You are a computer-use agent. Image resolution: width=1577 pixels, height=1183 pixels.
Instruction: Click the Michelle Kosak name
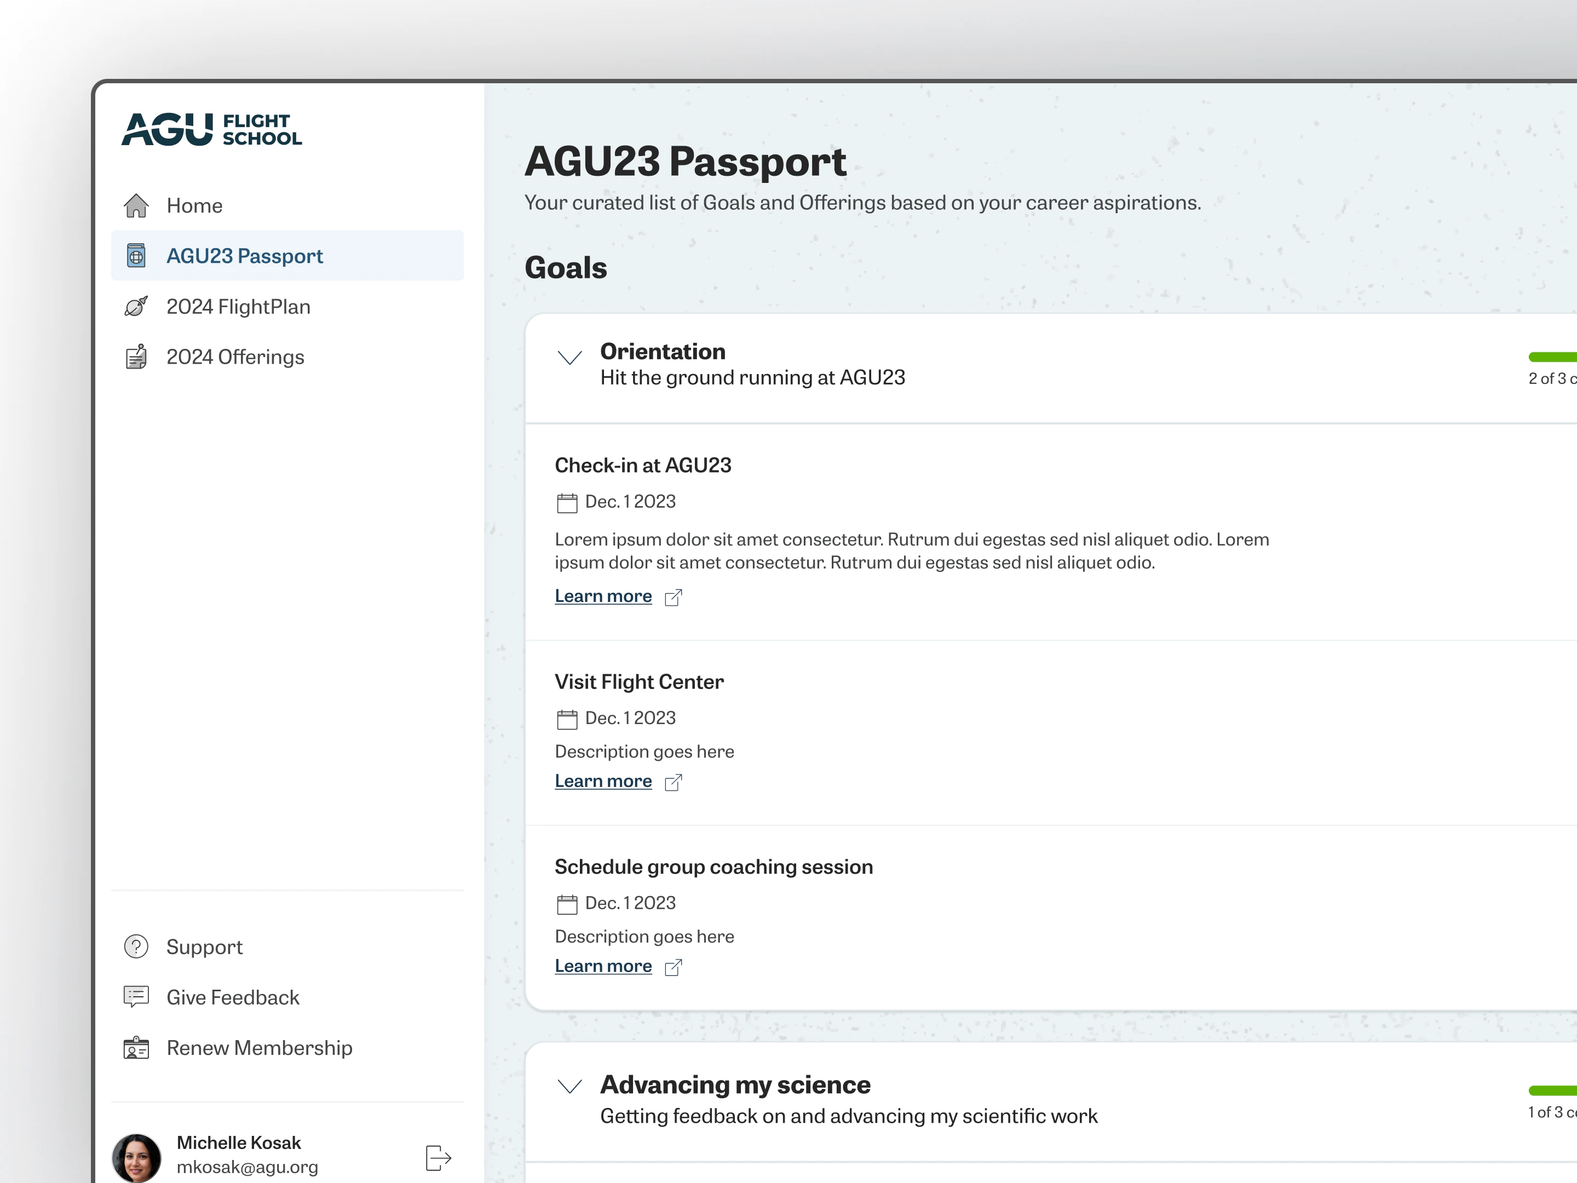point(239,1142)
